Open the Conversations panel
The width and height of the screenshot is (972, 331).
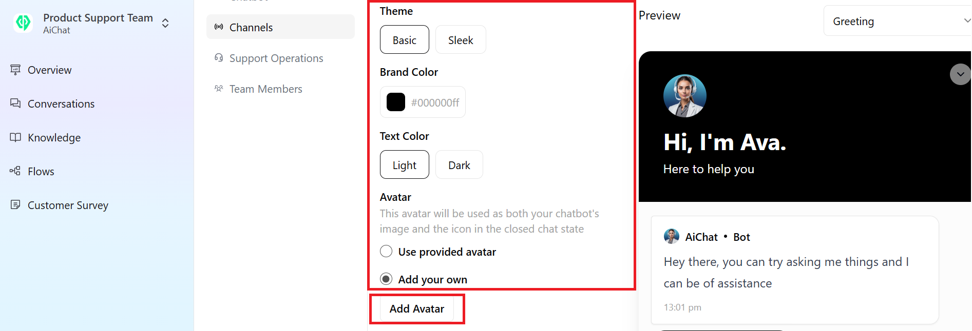click(61, 104)
